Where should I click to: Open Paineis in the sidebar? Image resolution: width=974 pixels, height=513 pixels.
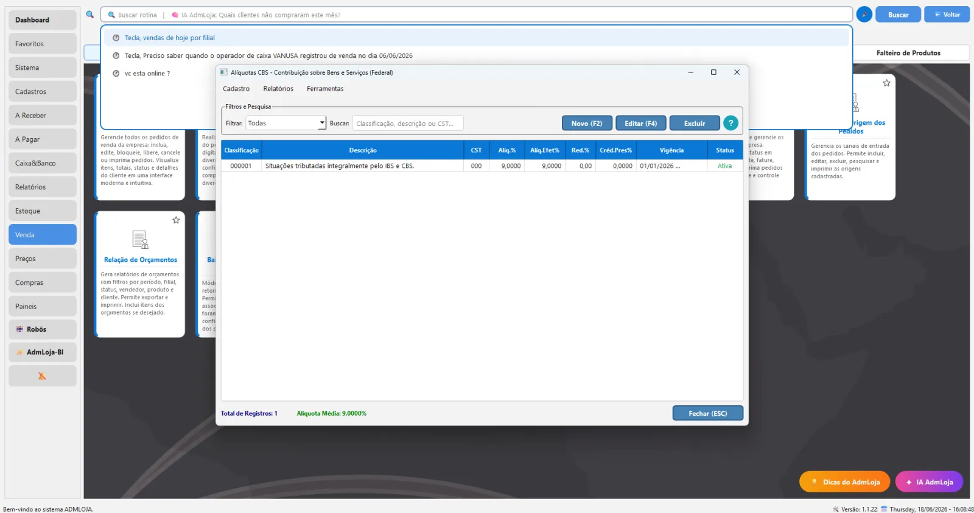[x=42, y=306]
